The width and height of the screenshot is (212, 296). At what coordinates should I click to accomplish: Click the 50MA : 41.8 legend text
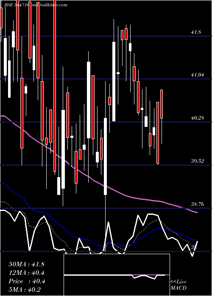click(x=26, y=264)
